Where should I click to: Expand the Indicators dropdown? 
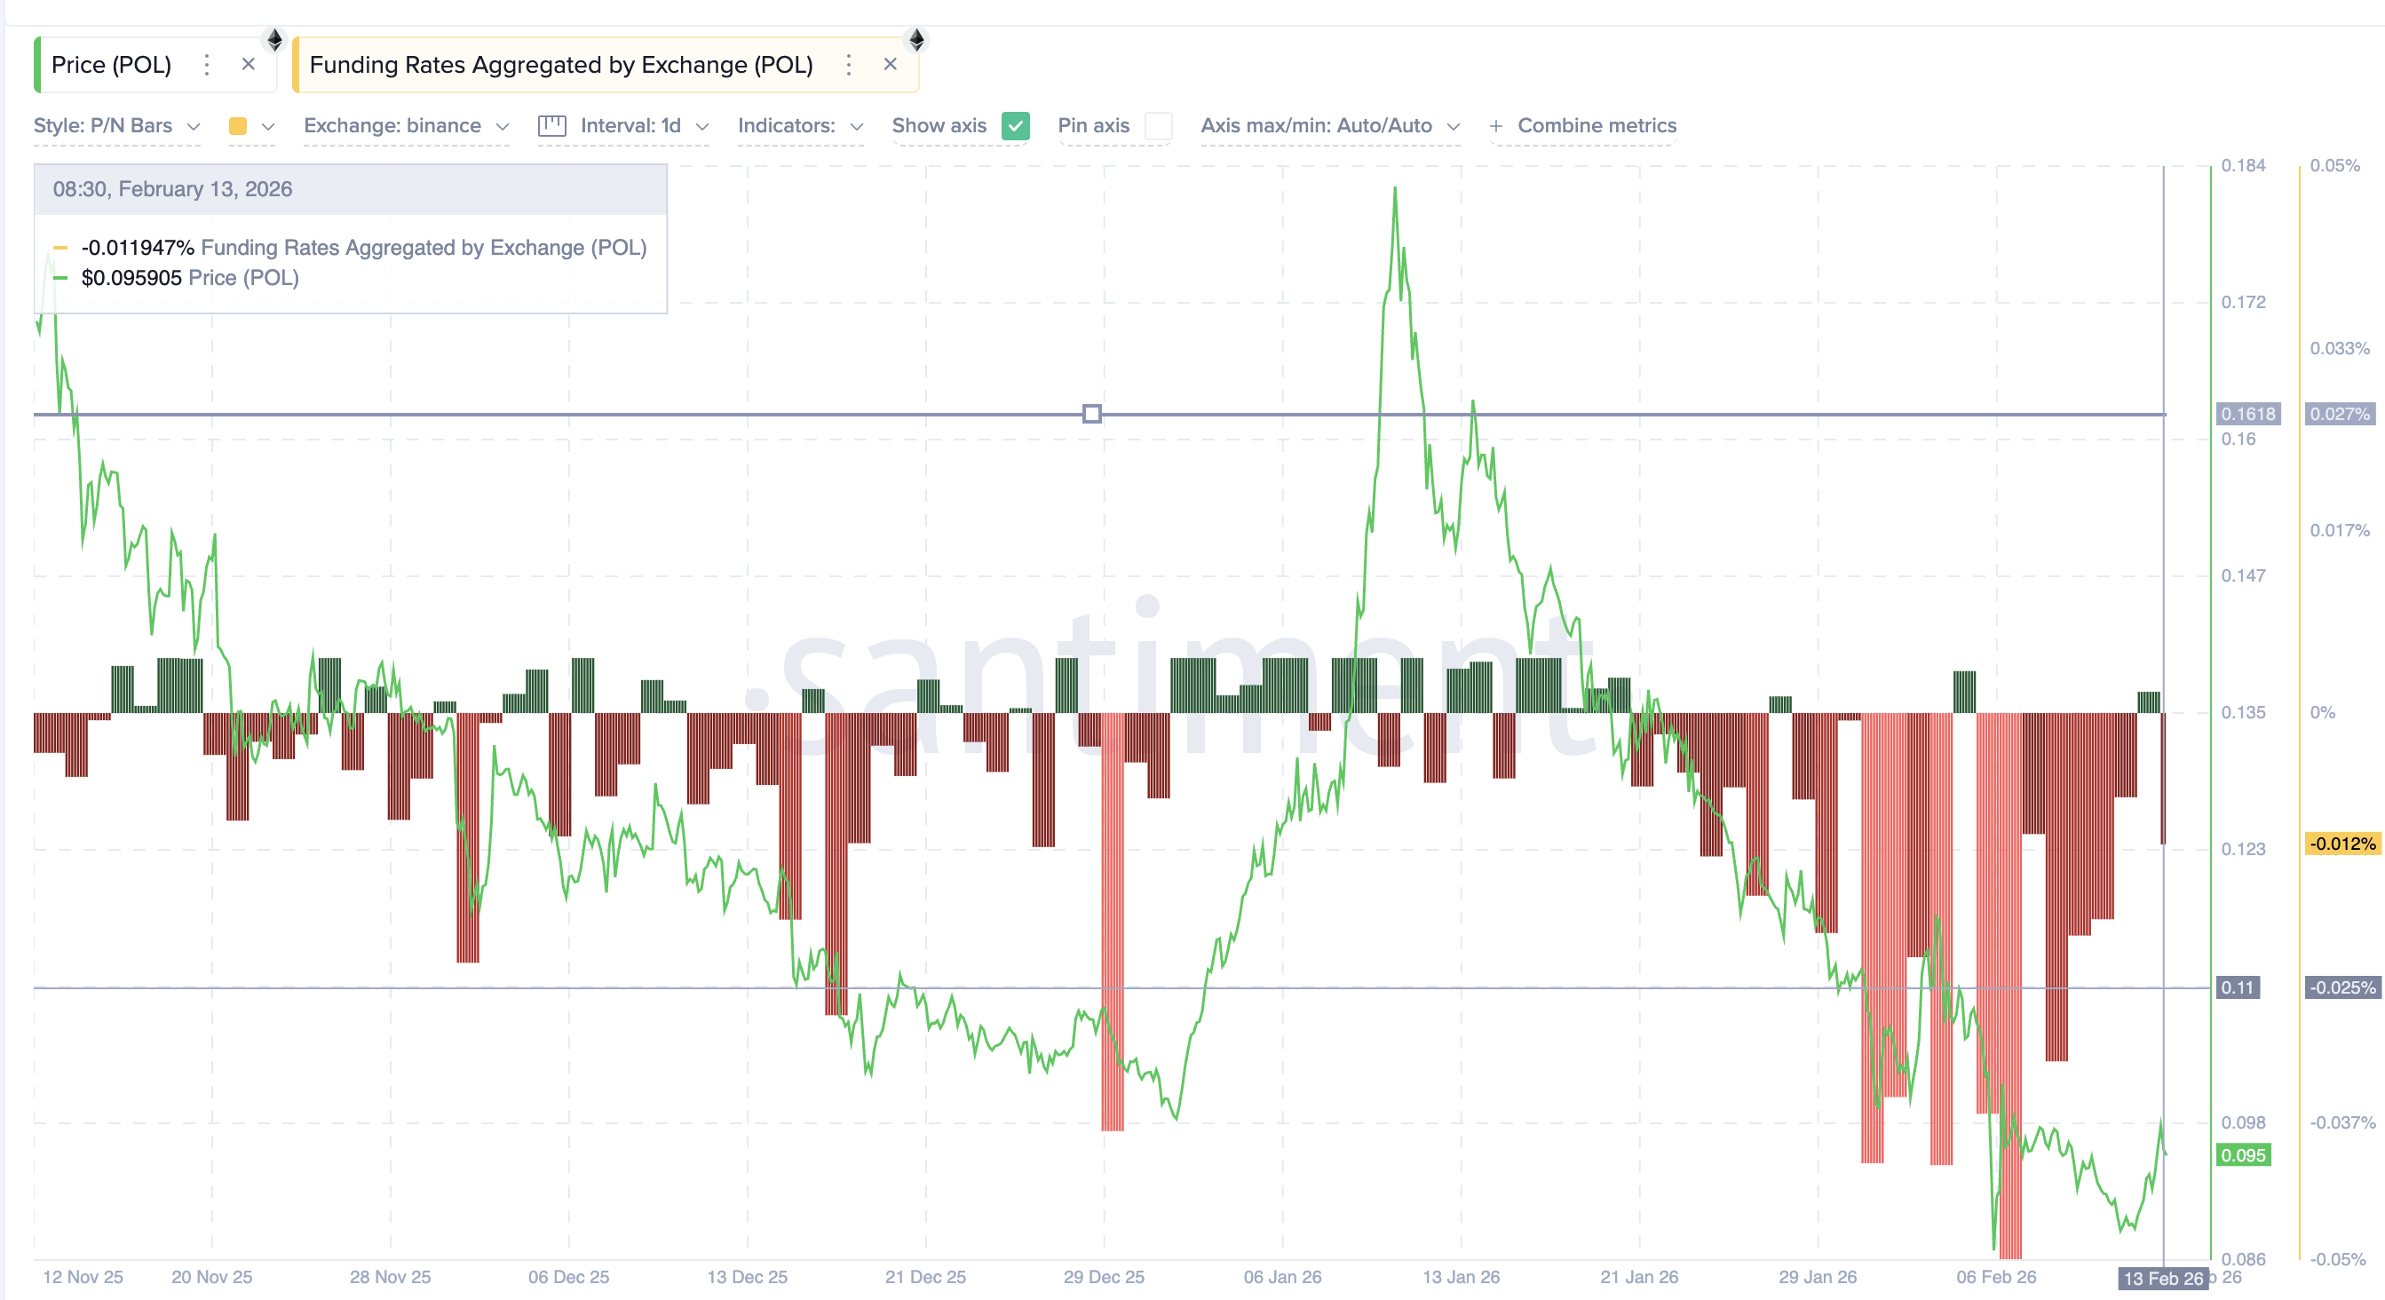(798, 126)
